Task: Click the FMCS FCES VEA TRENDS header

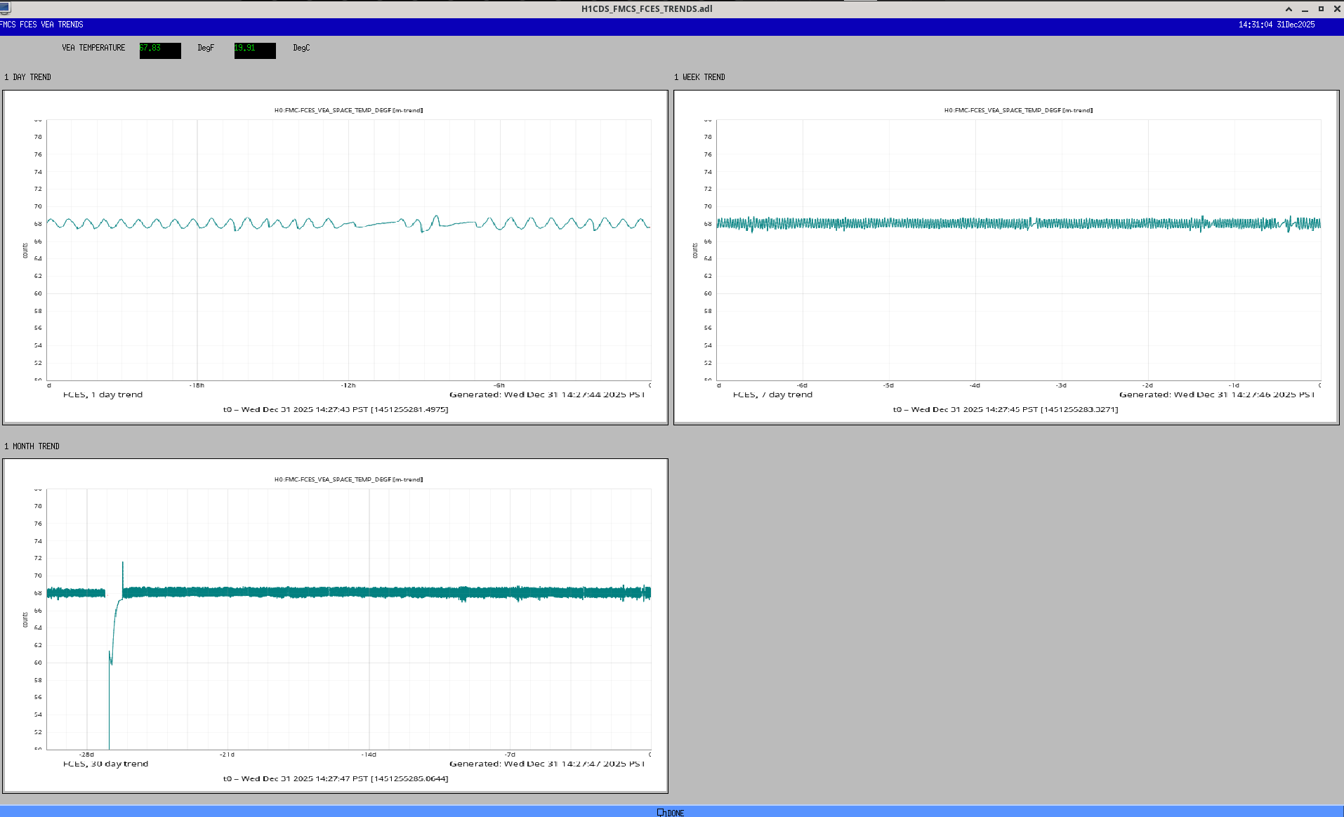Action: (42, 25)
